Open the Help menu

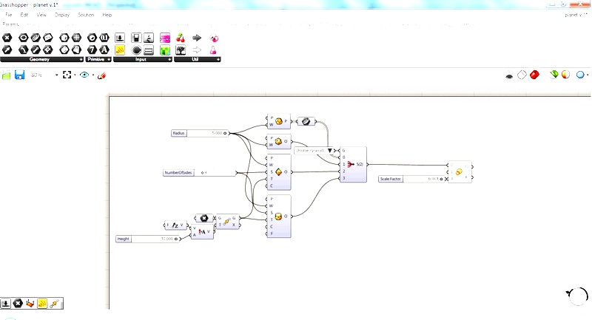[107, 15]
